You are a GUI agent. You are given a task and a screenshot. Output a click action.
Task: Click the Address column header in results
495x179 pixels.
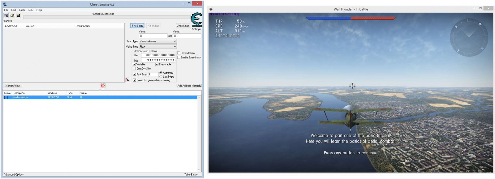click(x=14, y=26)
